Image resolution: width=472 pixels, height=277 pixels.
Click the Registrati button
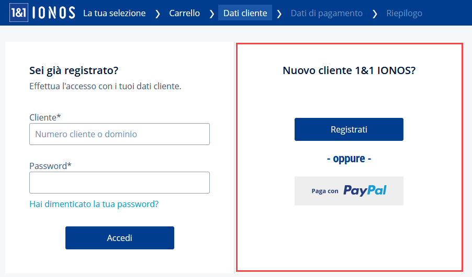tap(349, 129)
